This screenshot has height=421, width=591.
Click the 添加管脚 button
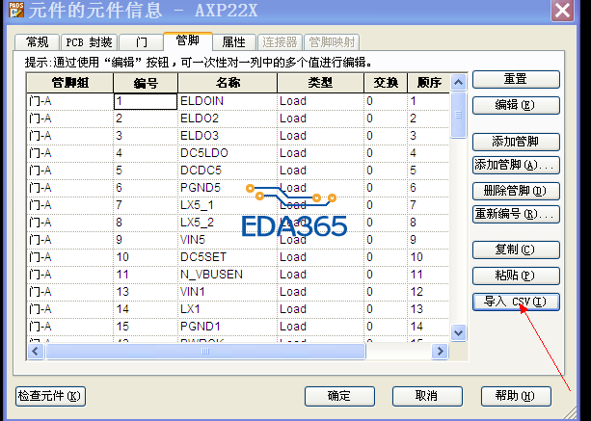click(x=516, y=142)
